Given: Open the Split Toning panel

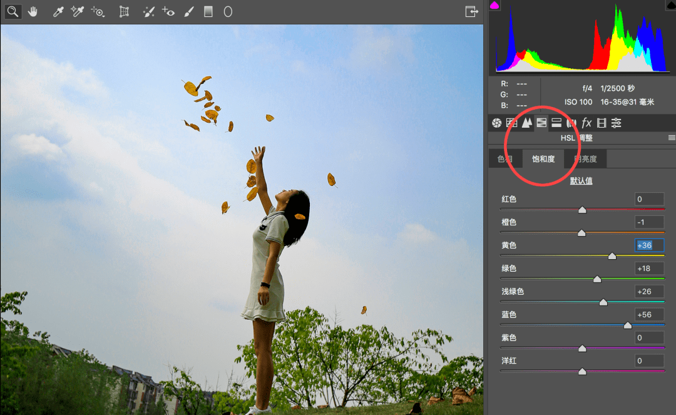Looking at the screenshot, I should tap(556, 123).
